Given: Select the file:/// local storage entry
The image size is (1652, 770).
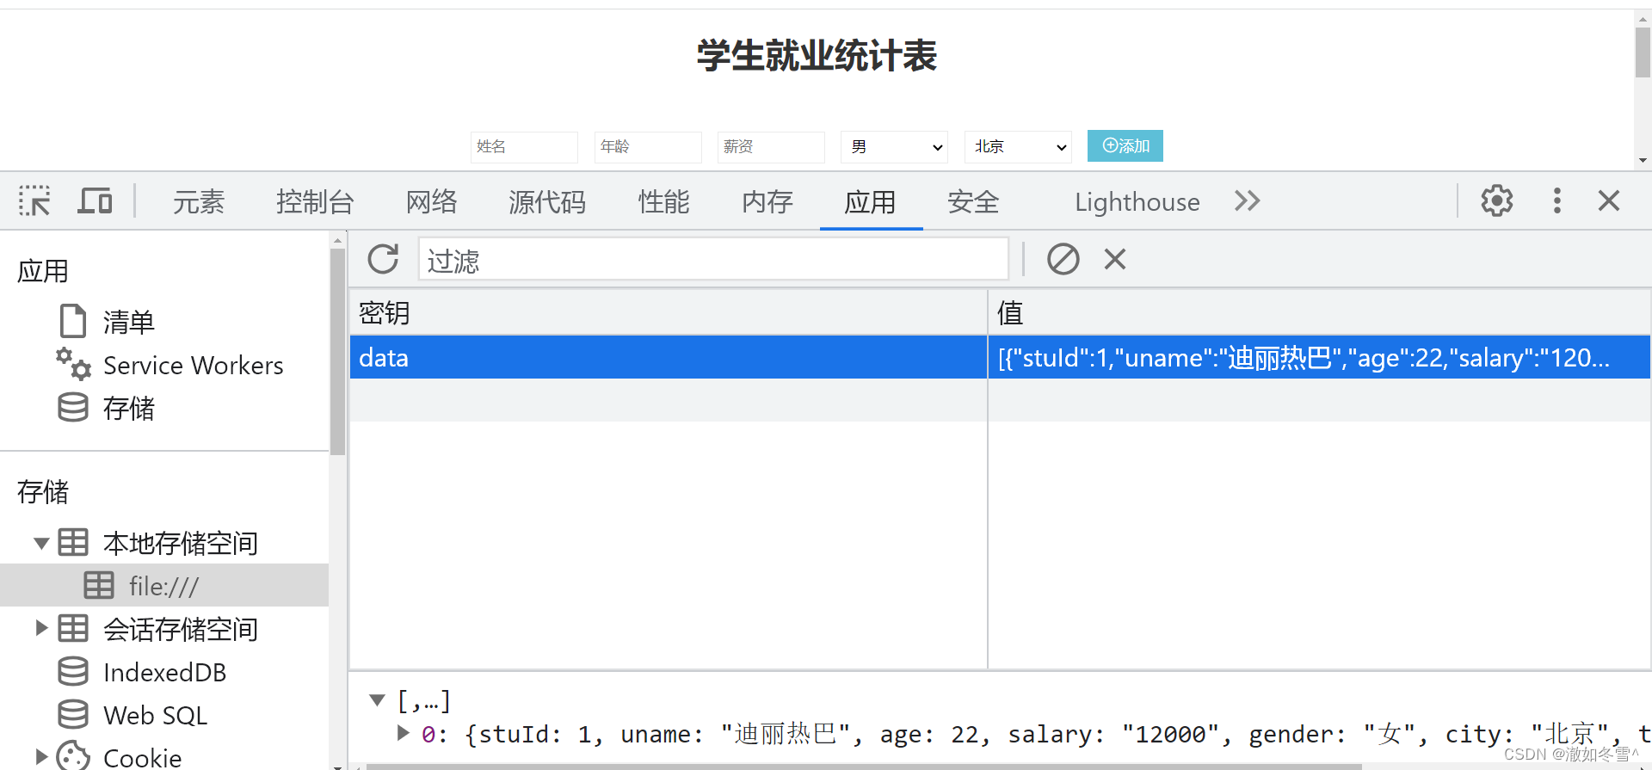Looking at the screenshot, I should click(x=163, y=586).
